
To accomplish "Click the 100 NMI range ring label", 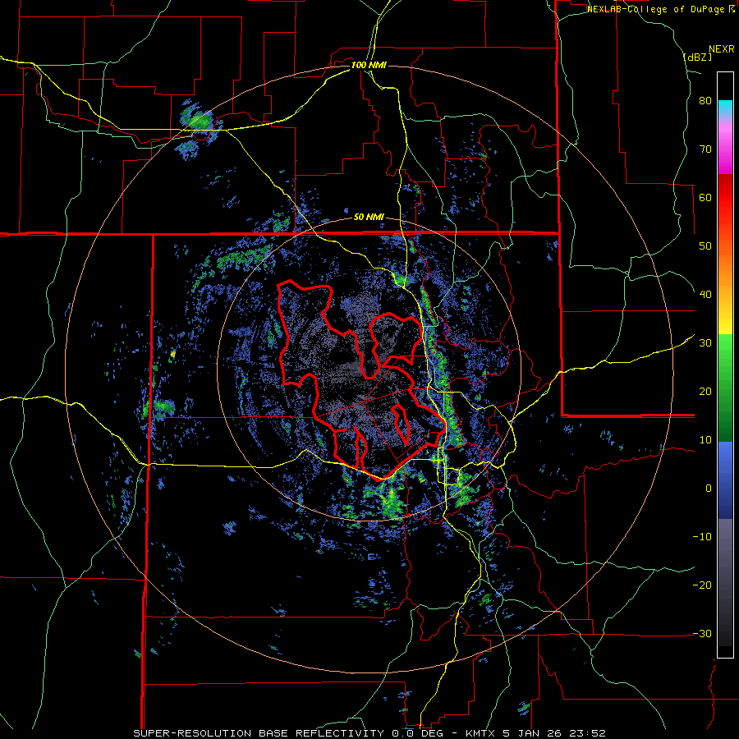I will (369, 65).
